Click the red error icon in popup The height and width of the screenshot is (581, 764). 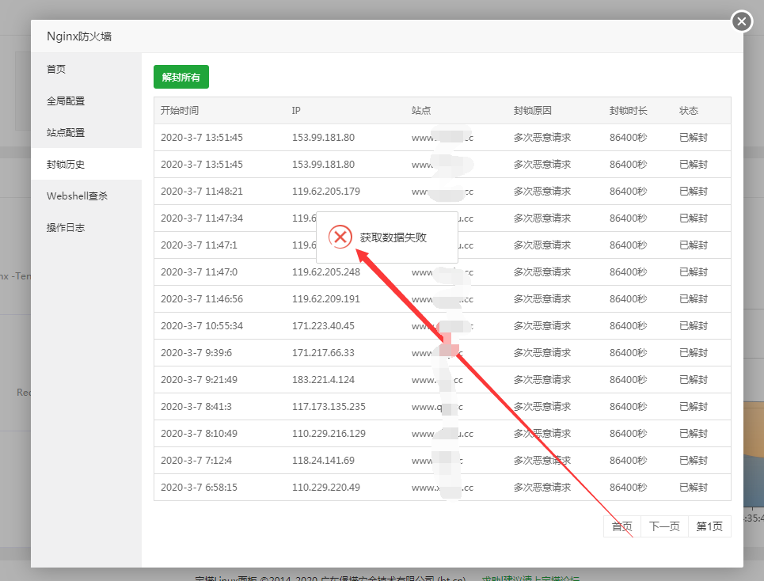click(x=340, y=237)
